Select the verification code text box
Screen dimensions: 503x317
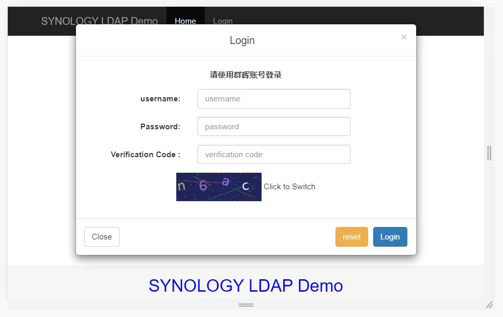(273, 155)
